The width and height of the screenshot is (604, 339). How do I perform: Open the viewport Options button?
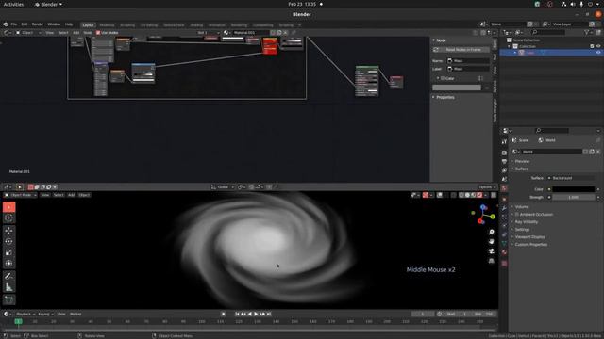(487, 187)
